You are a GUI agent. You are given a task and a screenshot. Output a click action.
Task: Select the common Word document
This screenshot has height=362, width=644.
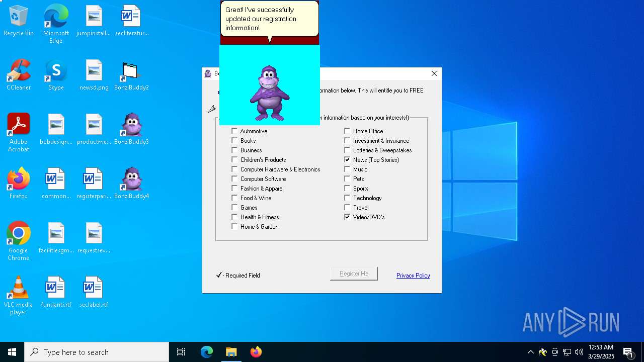pos(56,184)
